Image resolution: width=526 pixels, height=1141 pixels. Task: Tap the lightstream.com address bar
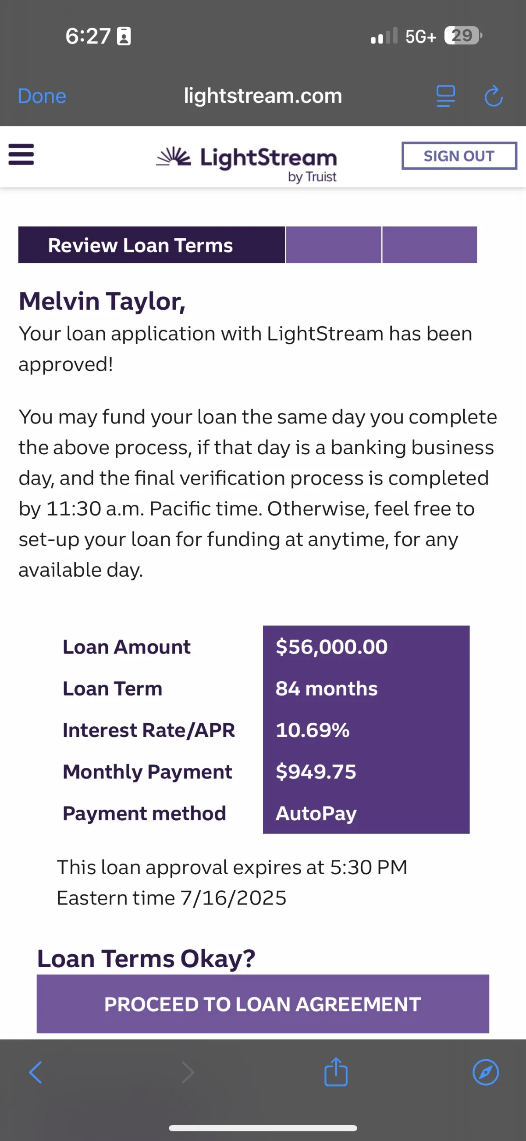coord(263,96)
